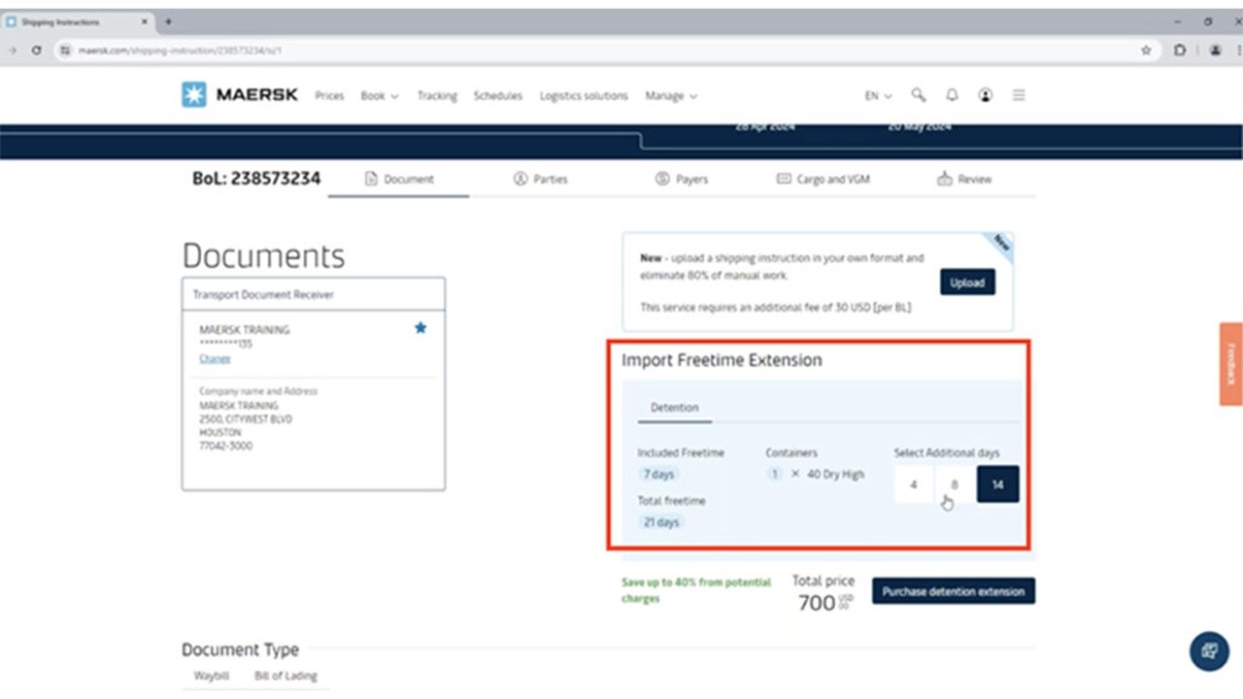Expand the Manage dropdown menu
This screenshot has height=699, width=1243.
(x=671, y=96)
